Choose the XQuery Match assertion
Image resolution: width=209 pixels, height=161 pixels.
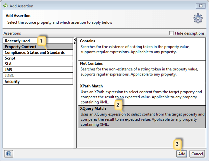(x=141, y=116)
